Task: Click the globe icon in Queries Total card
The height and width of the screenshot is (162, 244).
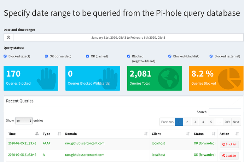Action: pyautogui.click(x=169, y=78)
